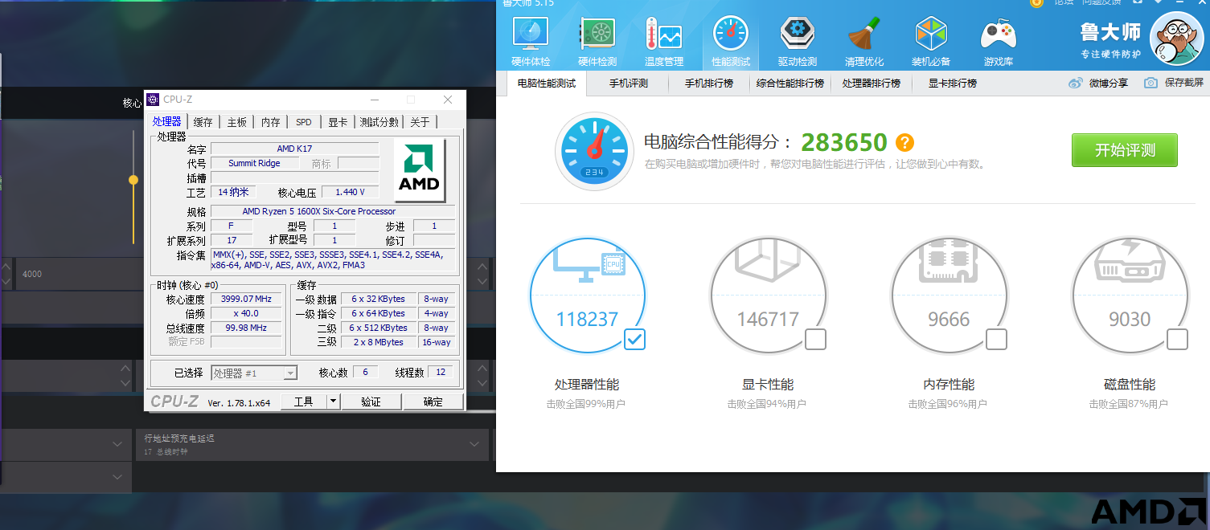Switch to the 显卡排行榜 tab

pos(953,84)
